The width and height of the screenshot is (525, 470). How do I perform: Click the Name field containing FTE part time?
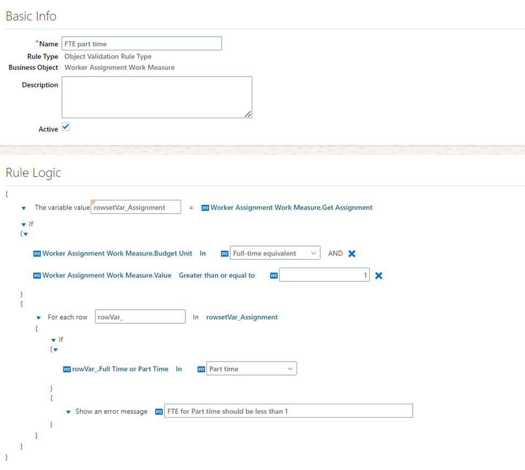tap(142, 44)
